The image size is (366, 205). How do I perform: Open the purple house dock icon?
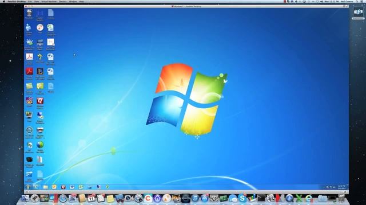pyautogui.click(x=157, y=198)
